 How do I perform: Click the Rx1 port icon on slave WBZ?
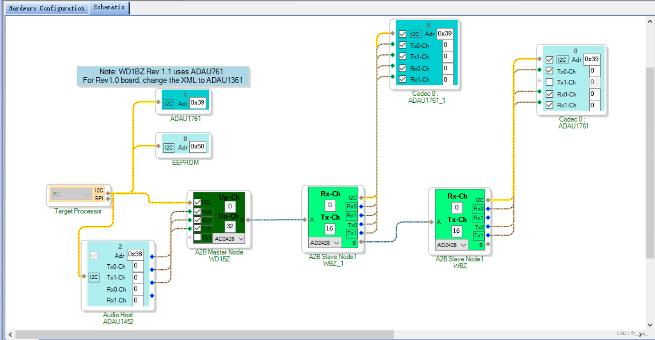(x=479, y=218)
